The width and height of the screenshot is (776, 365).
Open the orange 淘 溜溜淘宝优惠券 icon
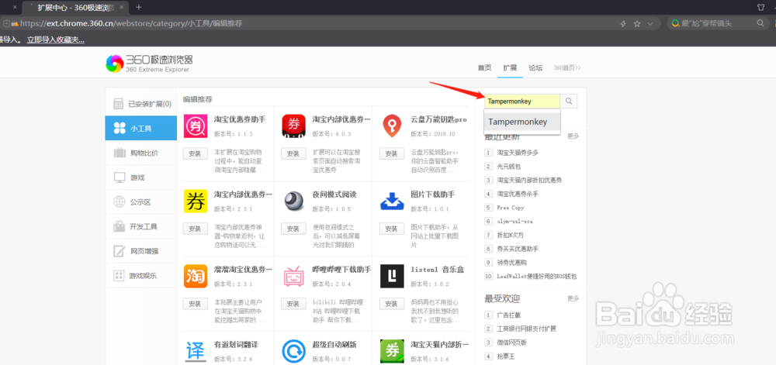click(x=196, y=276)
